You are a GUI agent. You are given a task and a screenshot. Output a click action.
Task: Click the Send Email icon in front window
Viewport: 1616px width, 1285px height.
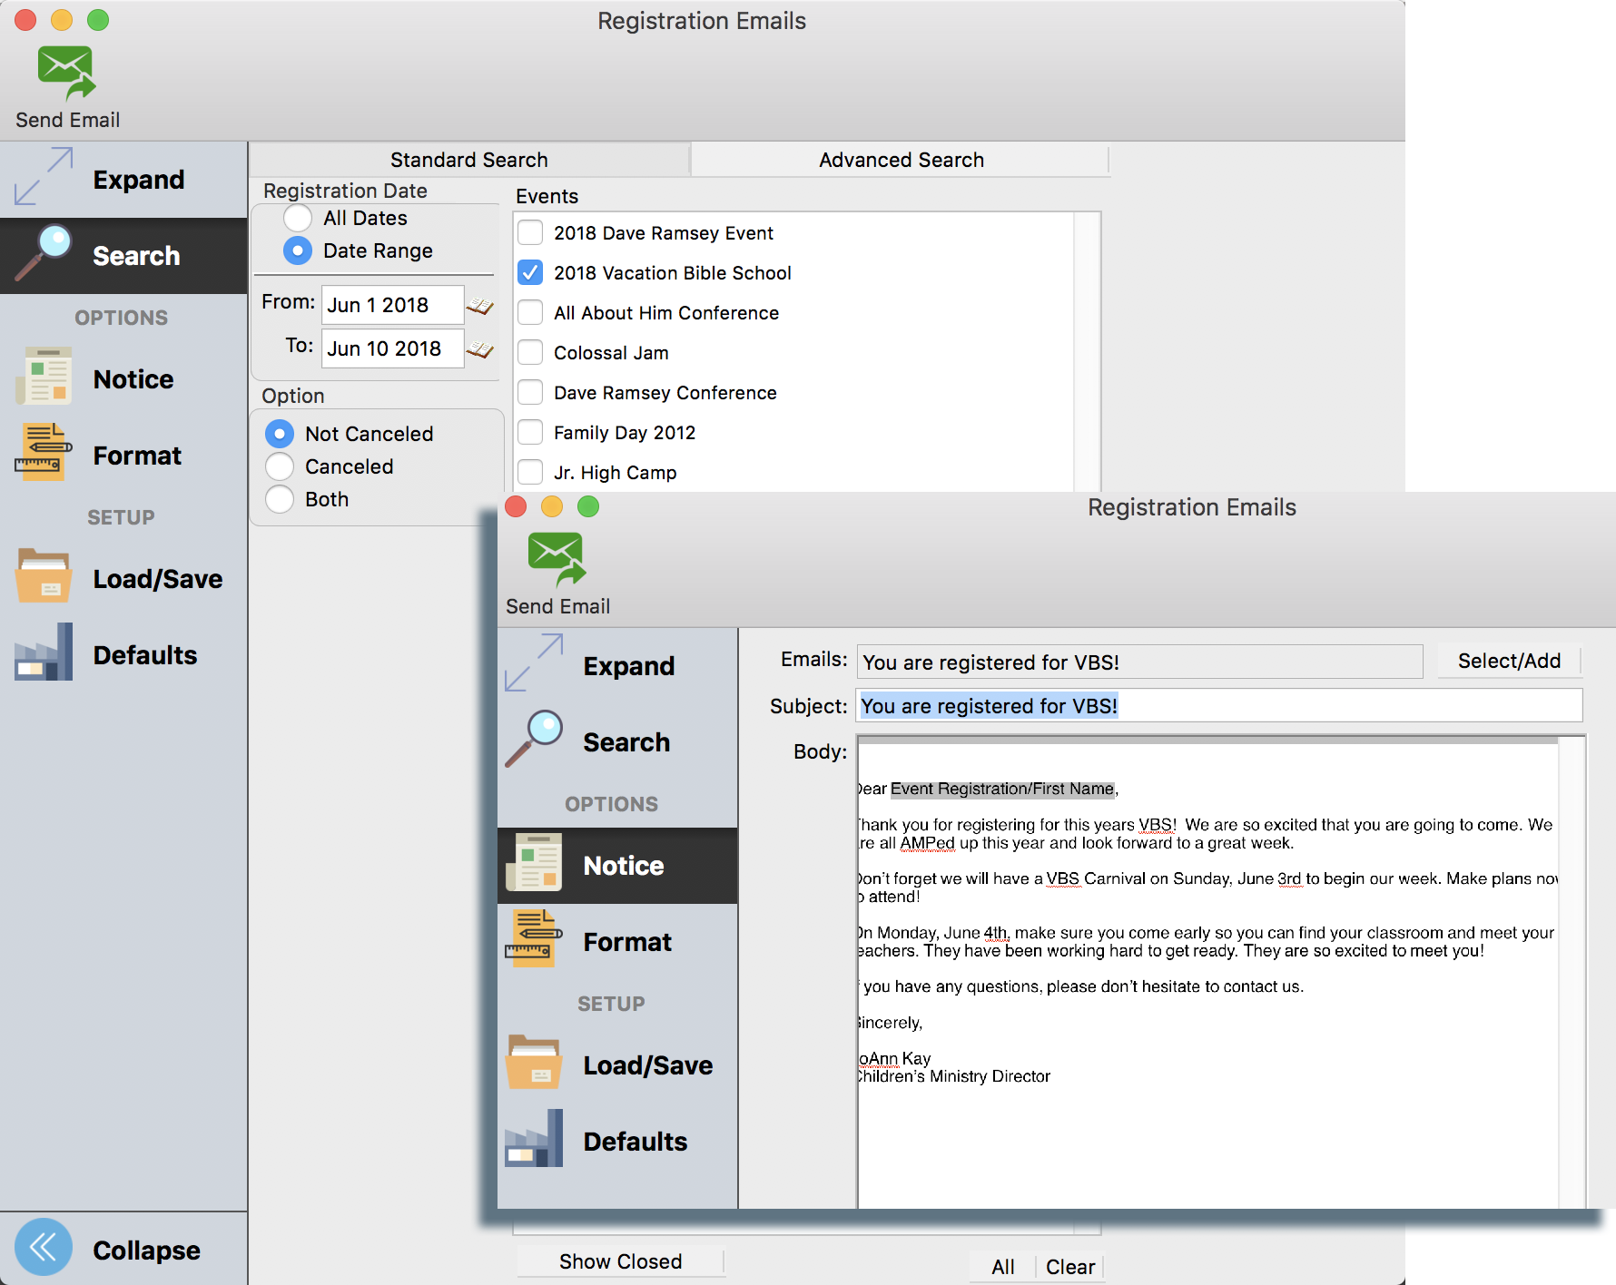557,559
